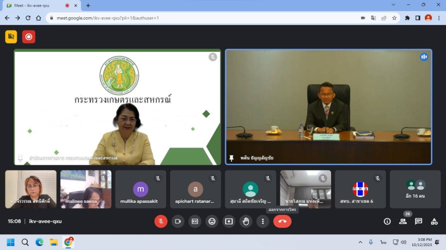Click the Meet browser tab
Viewport: 446px width, 250px height.
click(36, 6)
